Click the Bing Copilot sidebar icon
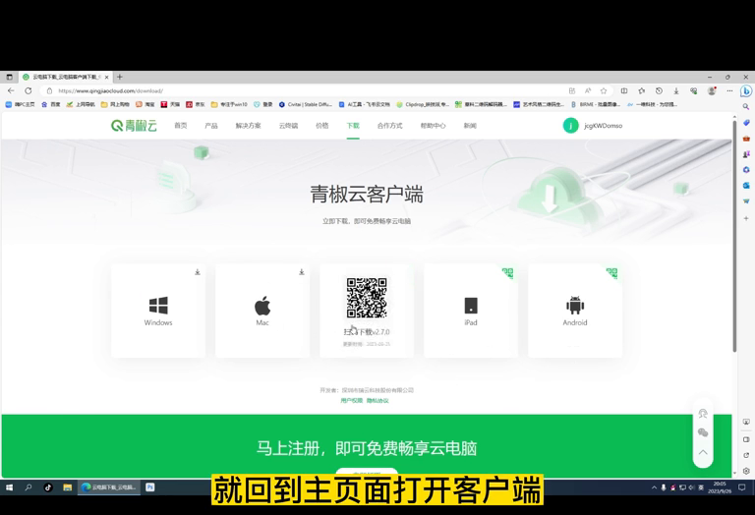 tap(746, 90)
